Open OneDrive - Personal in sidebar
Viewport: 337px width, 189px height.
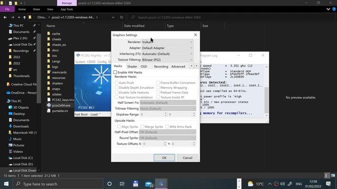[x=24, y=93]
